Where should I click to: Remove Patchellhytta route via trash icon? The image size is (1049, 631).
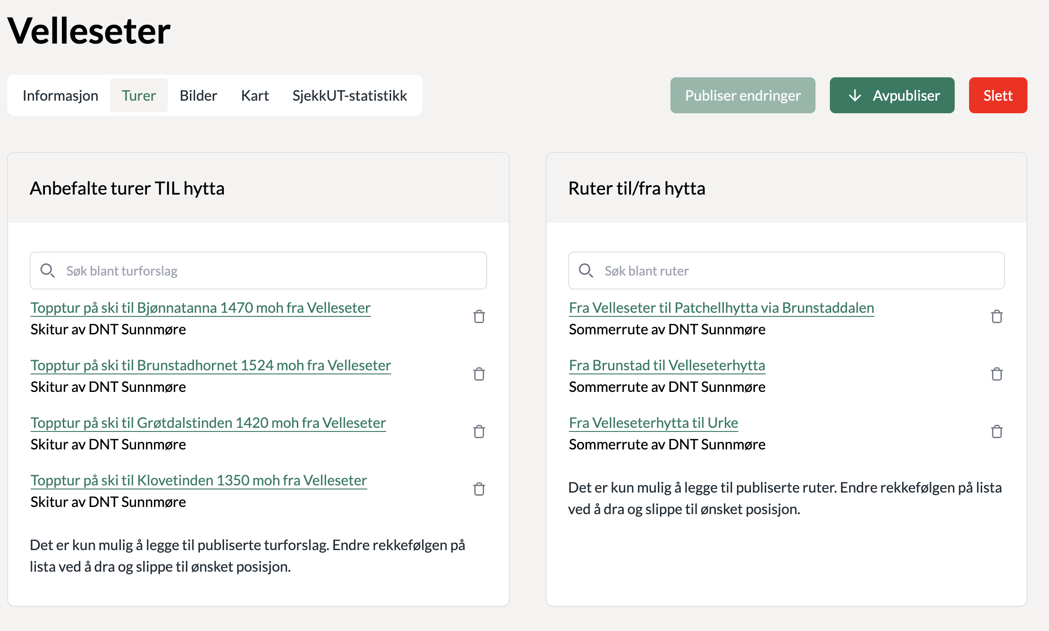[x=996, y=317]
